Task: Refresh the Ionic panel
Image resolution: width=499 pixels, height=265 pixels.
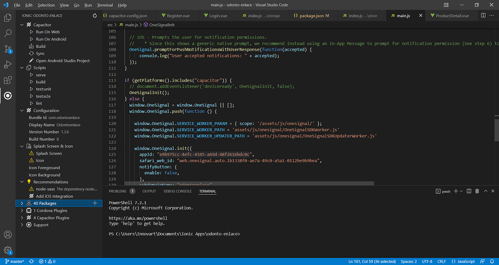Action: pos(94,16)
